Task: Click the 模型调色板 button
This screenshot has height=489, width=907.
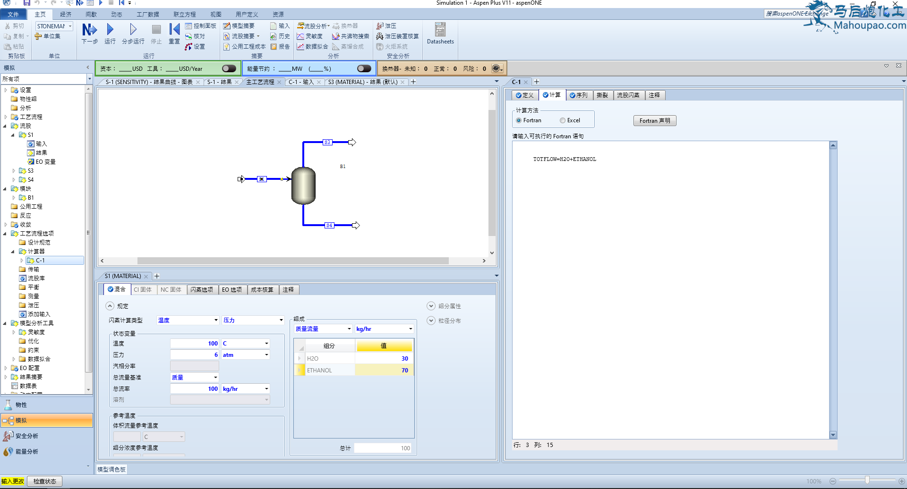Action: click(111, 470)
